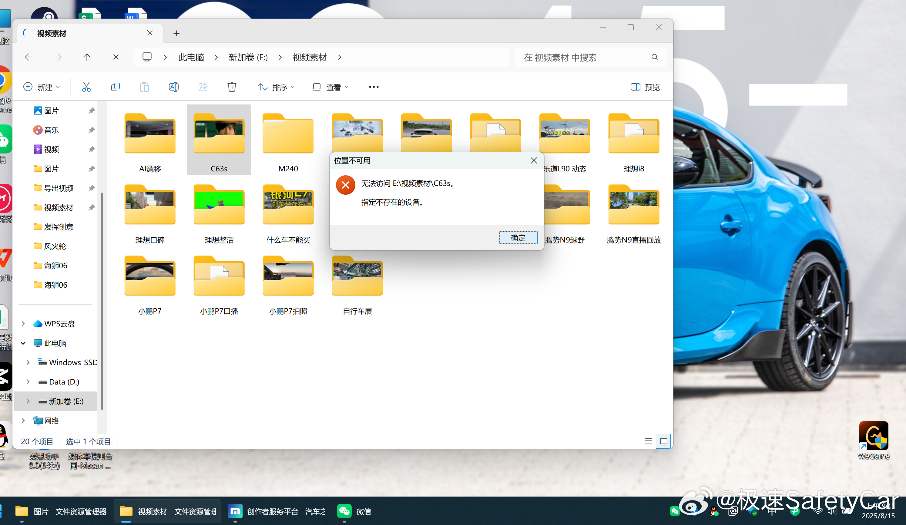Open the 查看 view dropdown
The height and width of the screenshot is (525, 906).
(x=331, y=87)
